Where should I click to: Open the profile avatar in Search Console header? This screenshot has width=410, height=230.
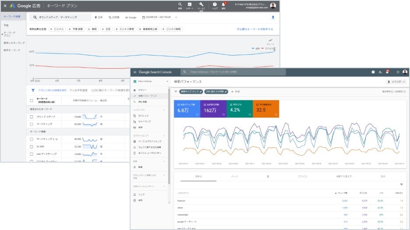click(405, 72)
